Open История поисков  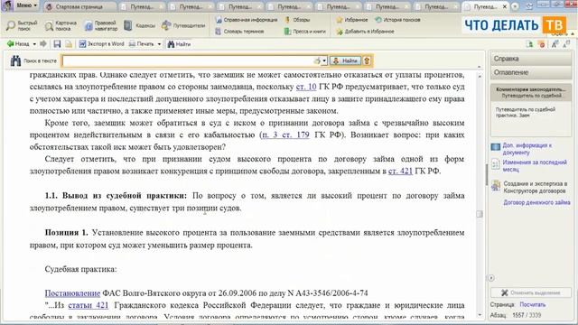coord(397,20)
